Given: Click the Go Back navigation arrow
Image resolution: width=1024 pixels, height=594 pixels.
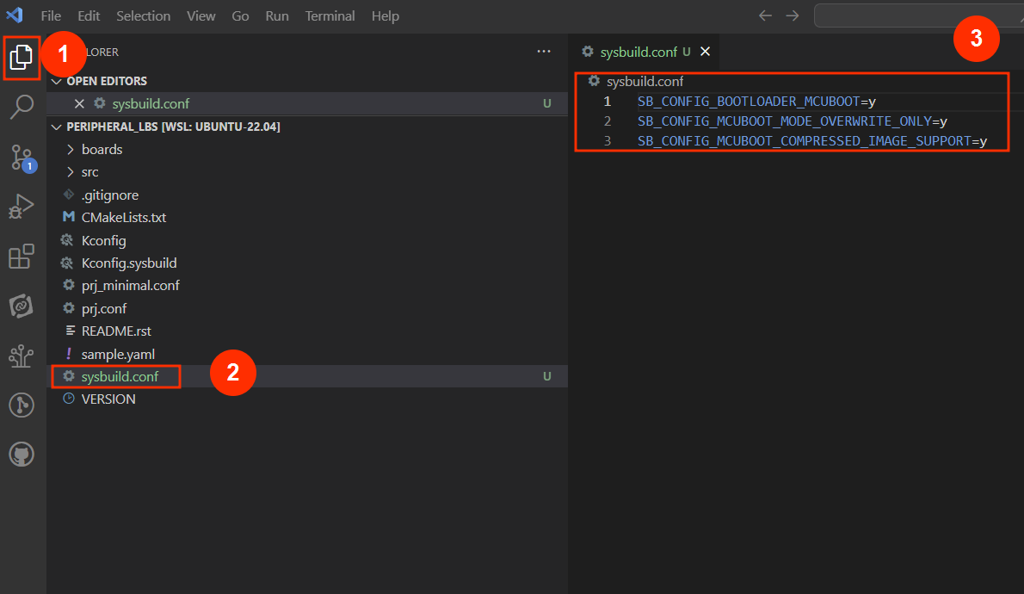Looking at the screenshot, I should tap(765, 16).
